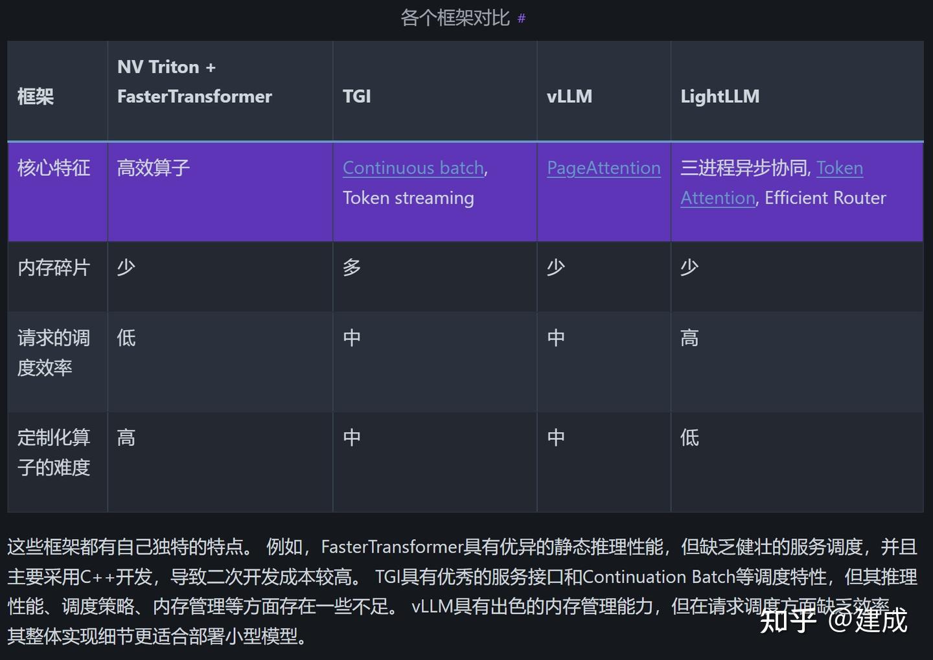This screenshot has width=933, height=660.
Task: Click the NV Triton + FasterTransformer header cell
Action: coord(194,81)
